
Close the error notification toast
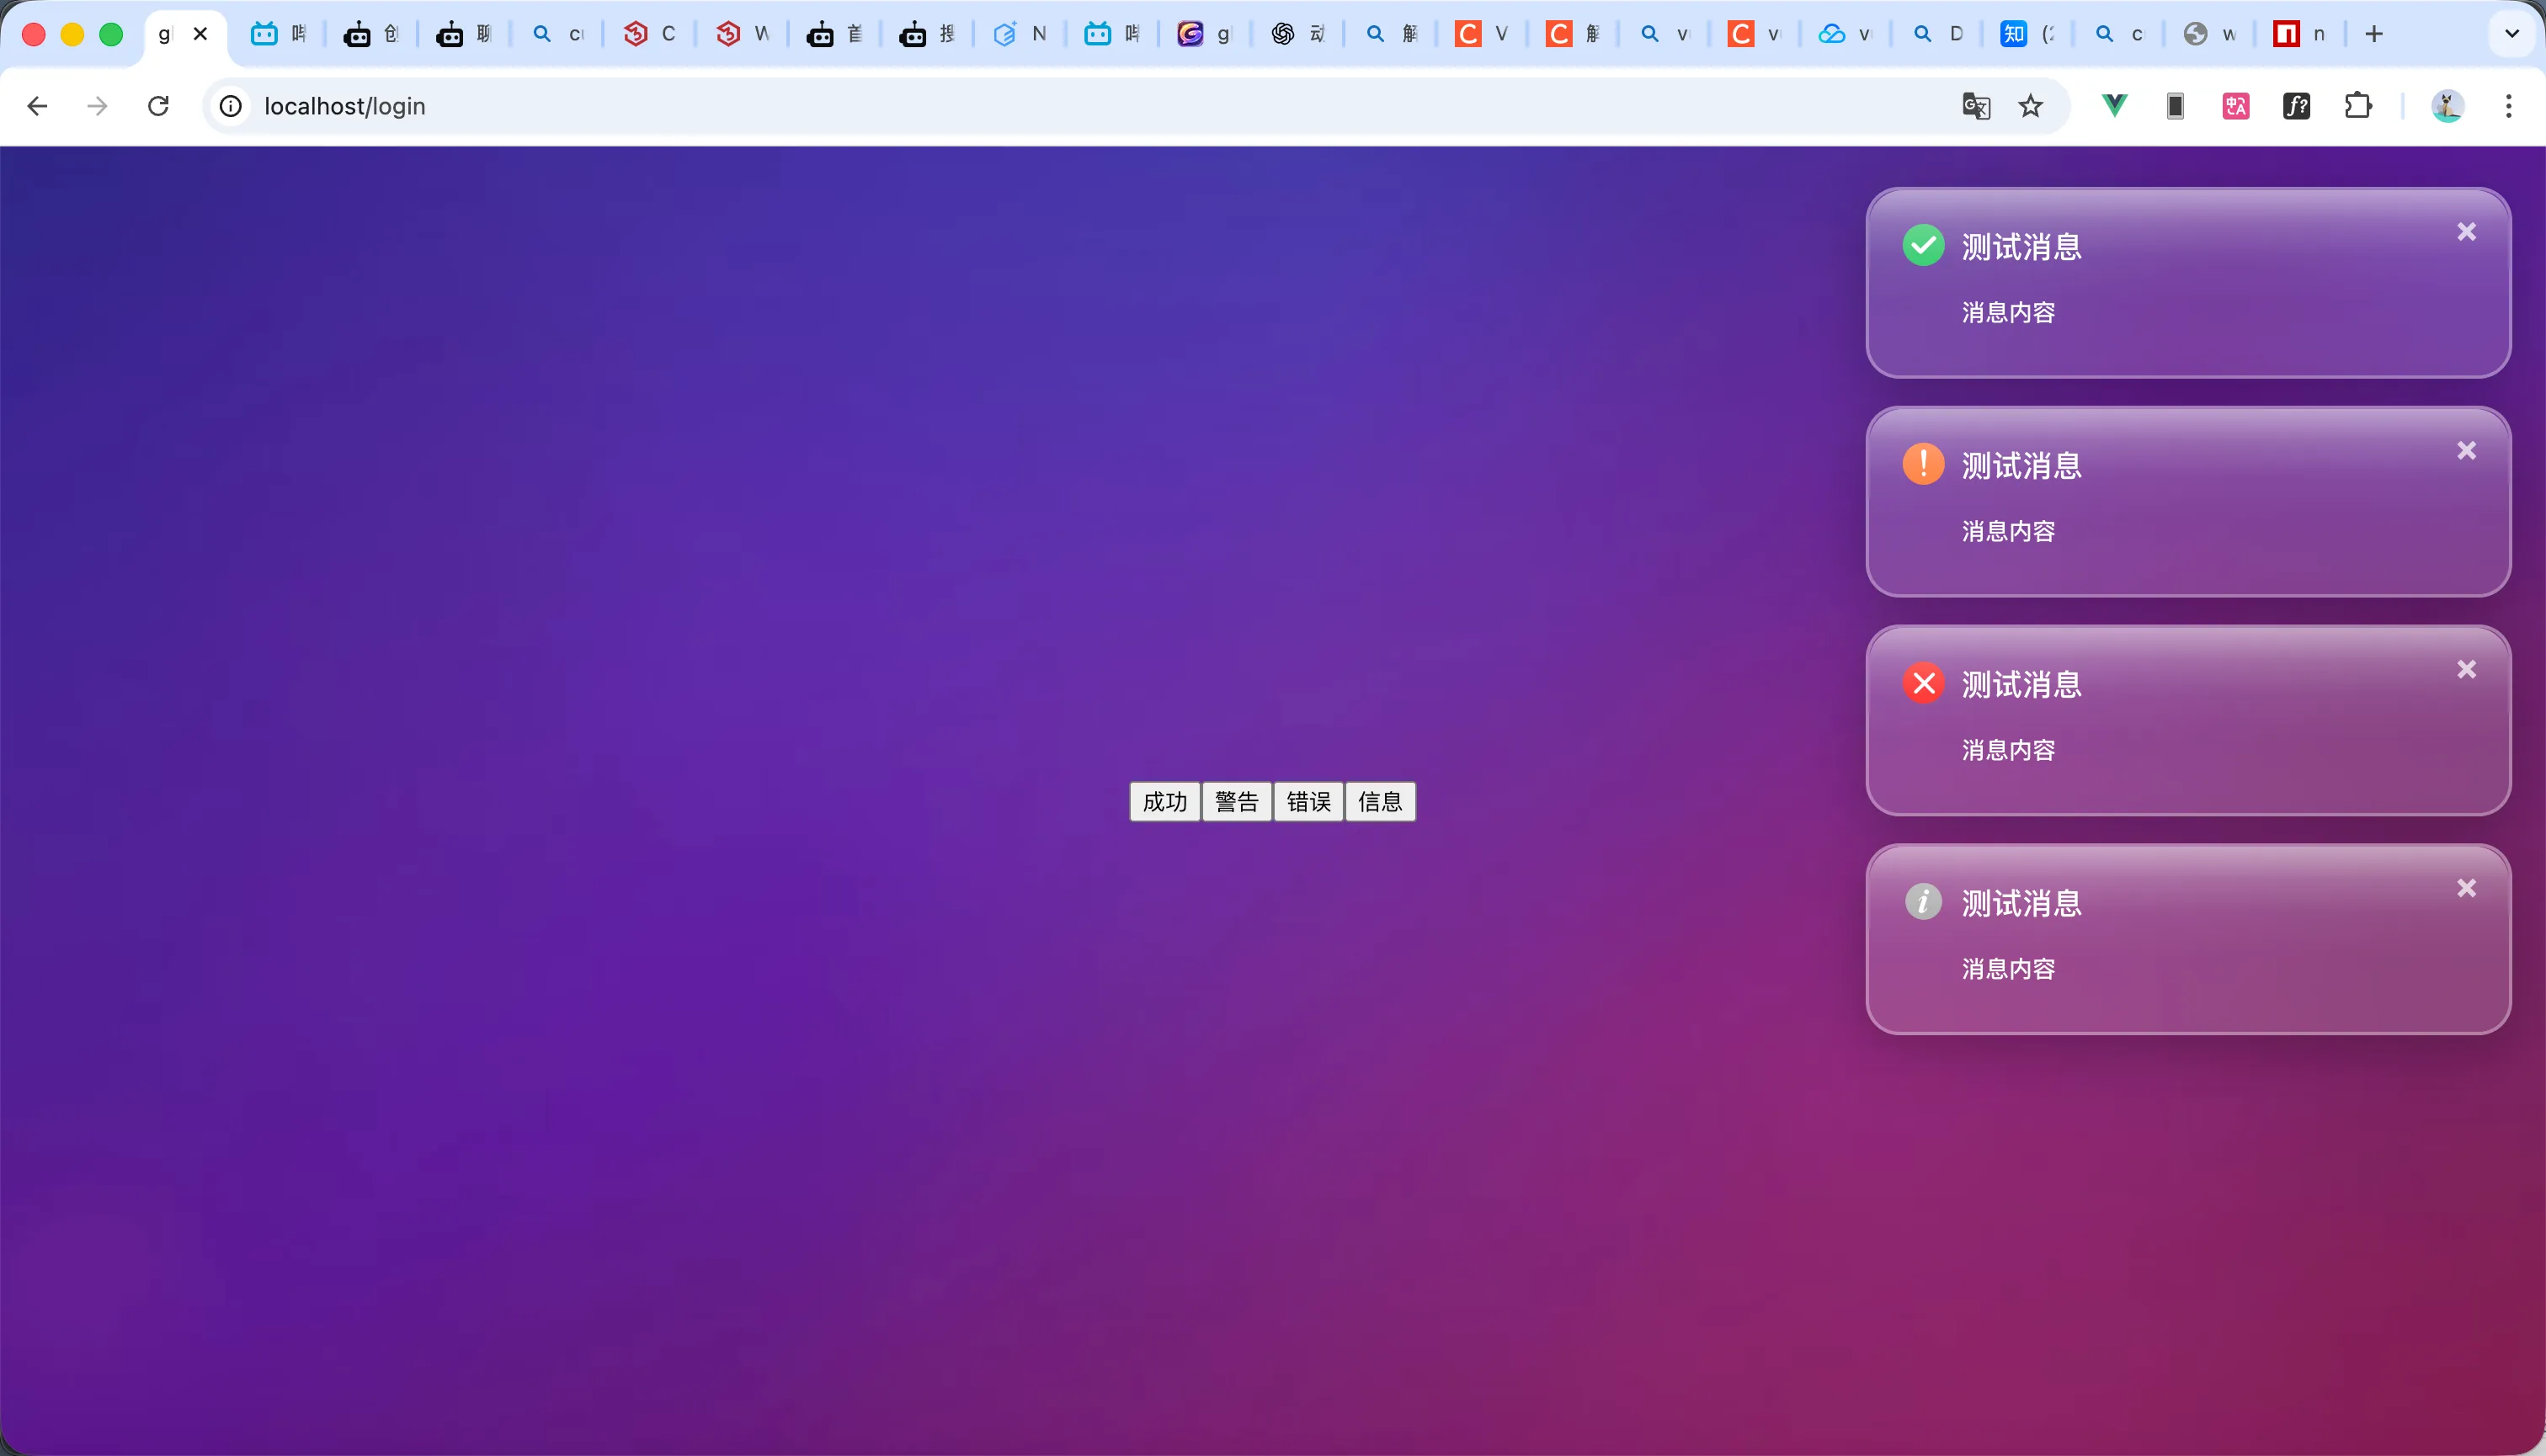click(2466, 669)
